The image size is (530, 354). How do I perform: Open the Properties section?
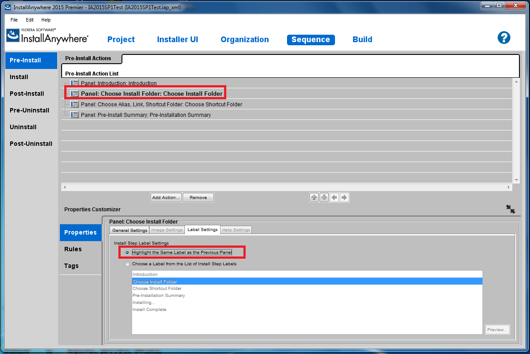(x=81, y=232)
